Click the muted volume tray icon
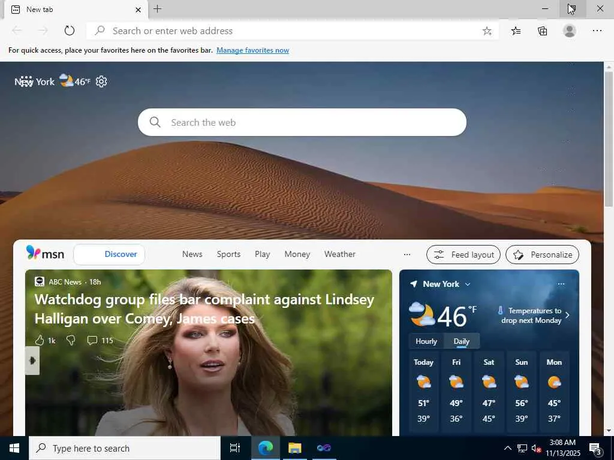The width and height of the screenshot is (614, 460). pyautogui.click(x=536, y=448)
